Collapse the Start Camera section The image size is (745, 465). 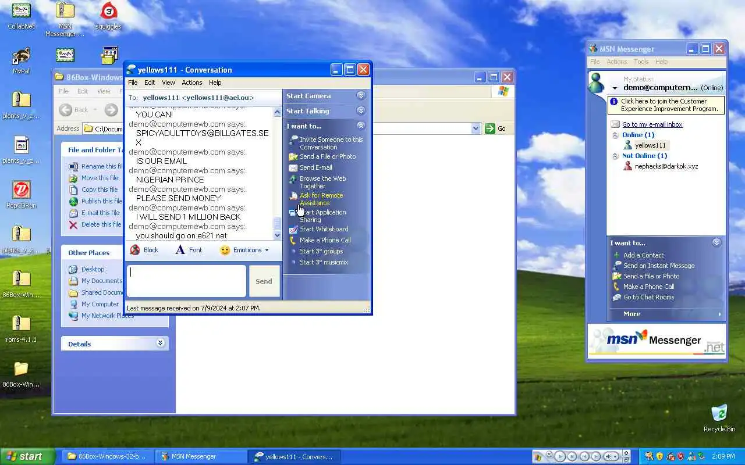click(361, 96)
